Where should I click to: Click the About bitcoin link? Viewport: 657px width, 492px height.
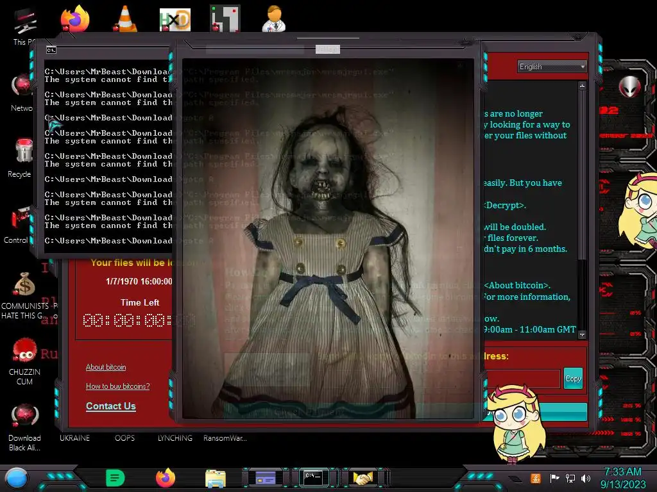106,367
